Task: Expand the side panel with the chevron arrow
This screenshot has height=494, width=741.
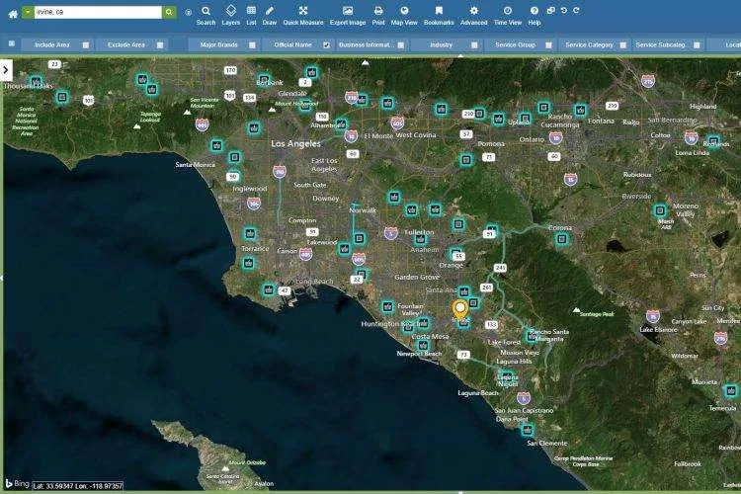Action: click(x=6, y=70)
